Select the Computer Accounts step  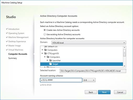tap(18, 54)
